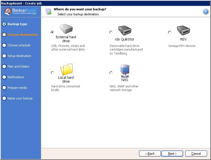
Task: Click the Local hard drive folder icon
Action: coord(66,69)
